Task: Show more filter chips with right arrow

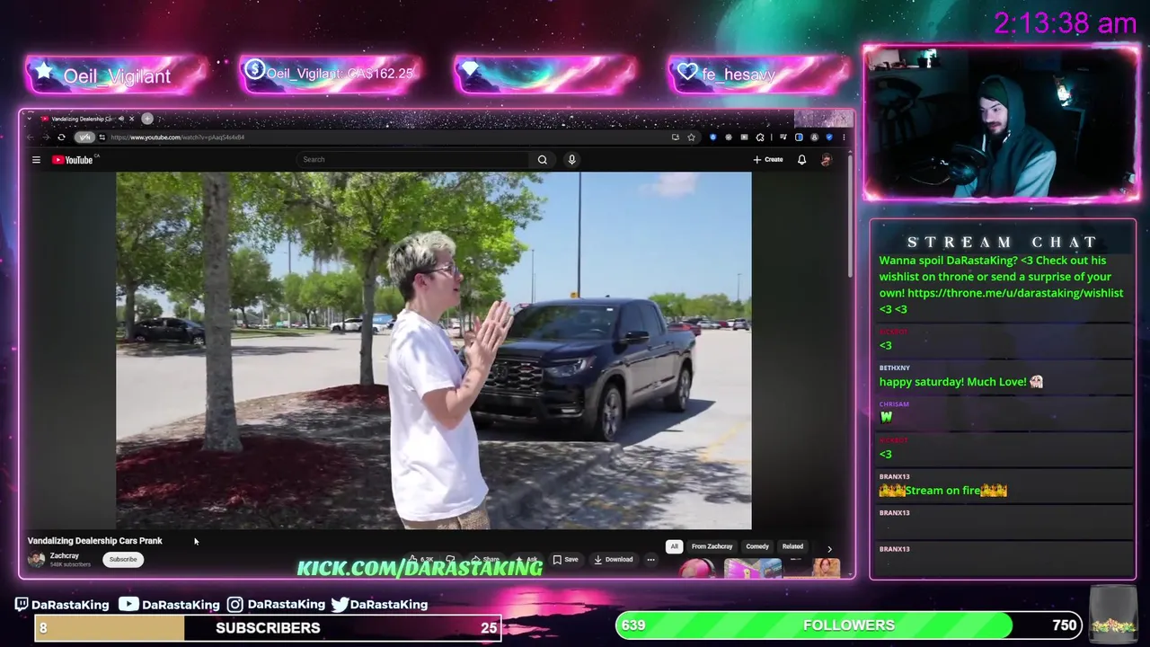Action: coord(829,548)
